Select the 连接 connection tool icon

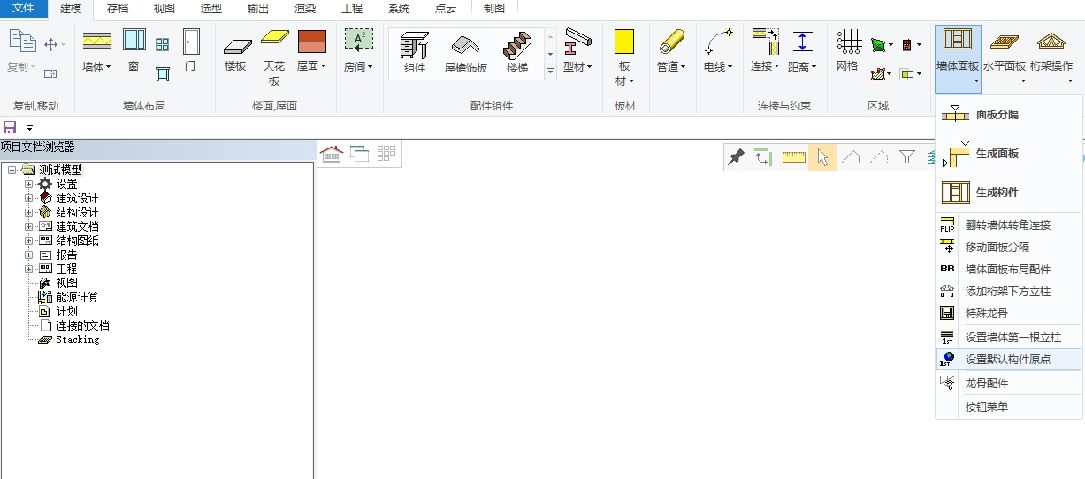[765, 41]
